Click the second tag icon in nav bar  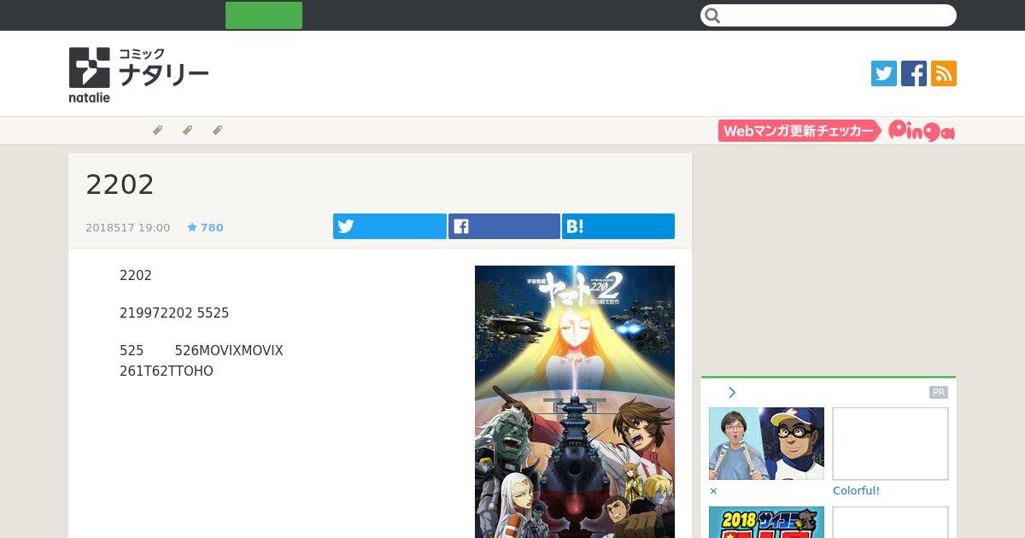[187, 131]
